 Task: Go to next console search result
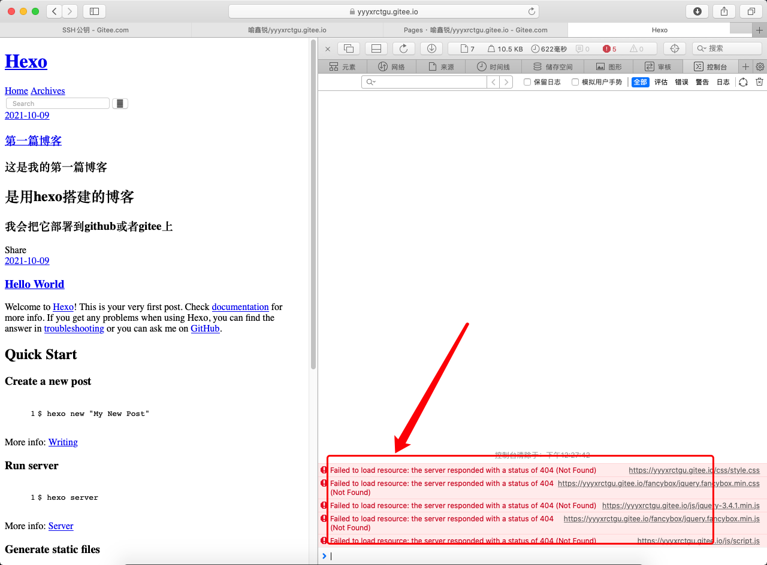click(x=507, y=82)
